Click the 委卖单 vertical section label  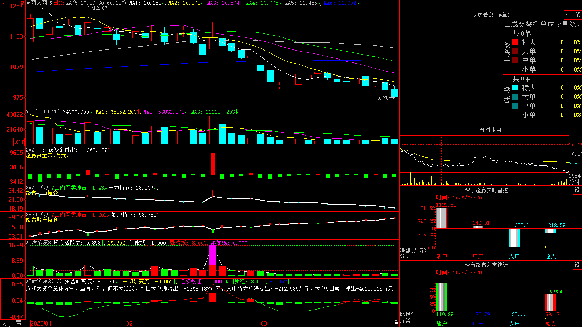(507, 97)
